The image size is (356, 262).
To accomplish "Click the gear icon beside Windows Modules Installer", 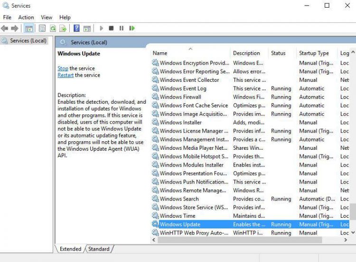I will (155, 165).
